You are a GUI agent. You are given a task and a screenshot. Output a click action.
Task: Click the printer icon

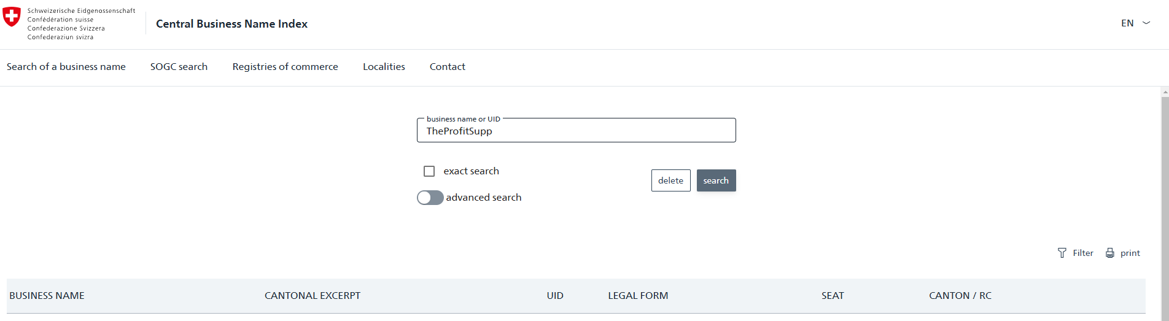tap(1110, 253)
